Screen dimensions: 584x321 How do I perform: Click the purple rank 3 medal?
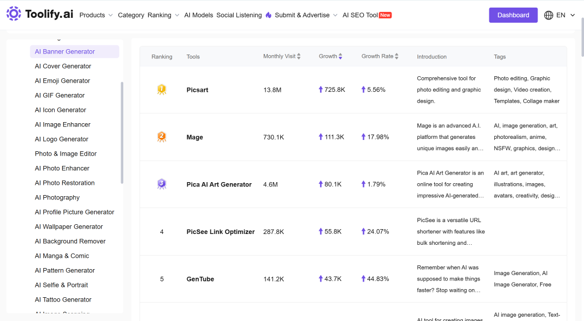(162, 184)
